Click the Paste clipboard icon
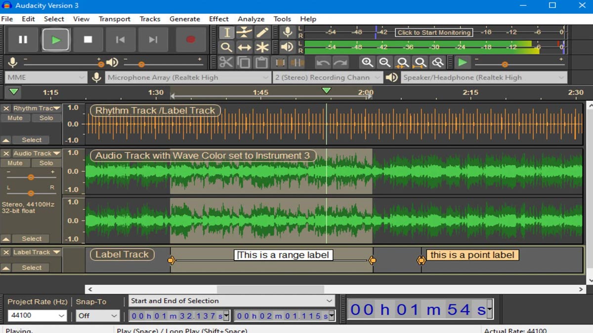This screenshot has height=333, width=593. point(261,63)
